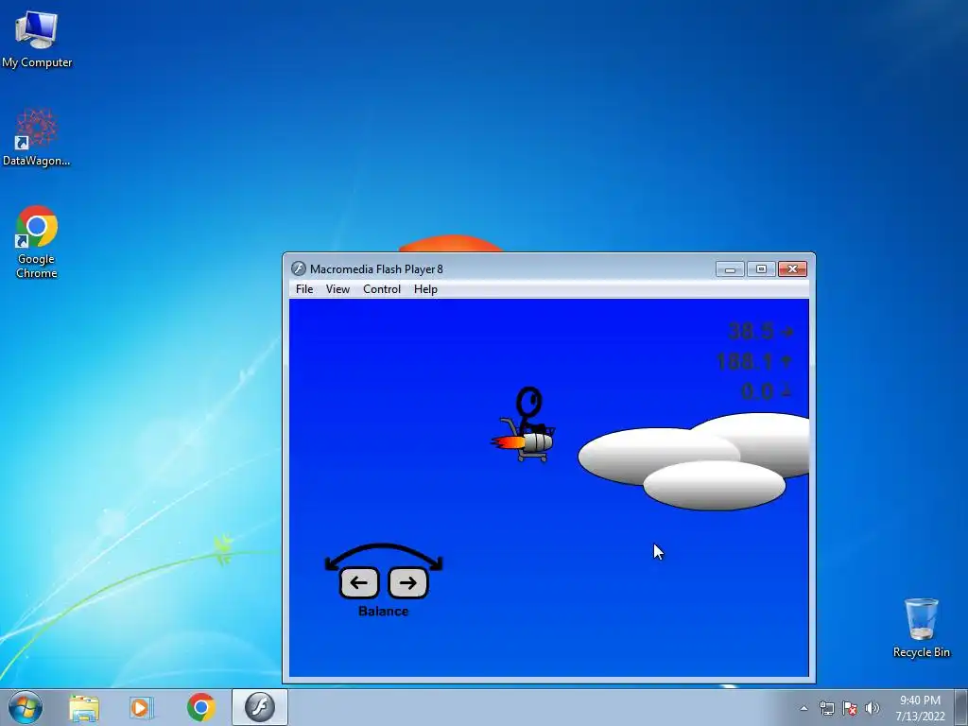968x726 pixels.
Task: Select the My Computer desktop icon
Action: click(x=37, y=39)
